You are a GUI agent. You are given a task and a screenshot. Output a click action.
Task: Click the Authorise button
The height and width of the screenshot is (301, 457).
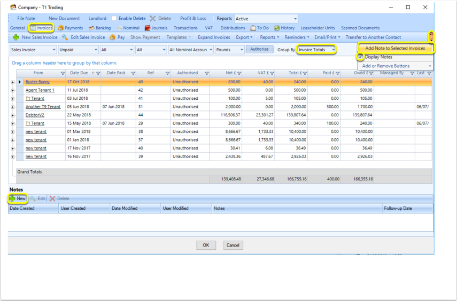(x=259, y=49)
